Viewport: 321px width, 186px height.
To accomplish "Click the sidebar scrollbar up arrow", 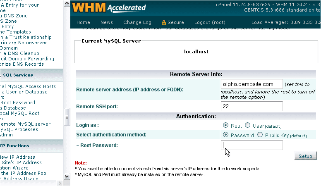I will (67, 3).
